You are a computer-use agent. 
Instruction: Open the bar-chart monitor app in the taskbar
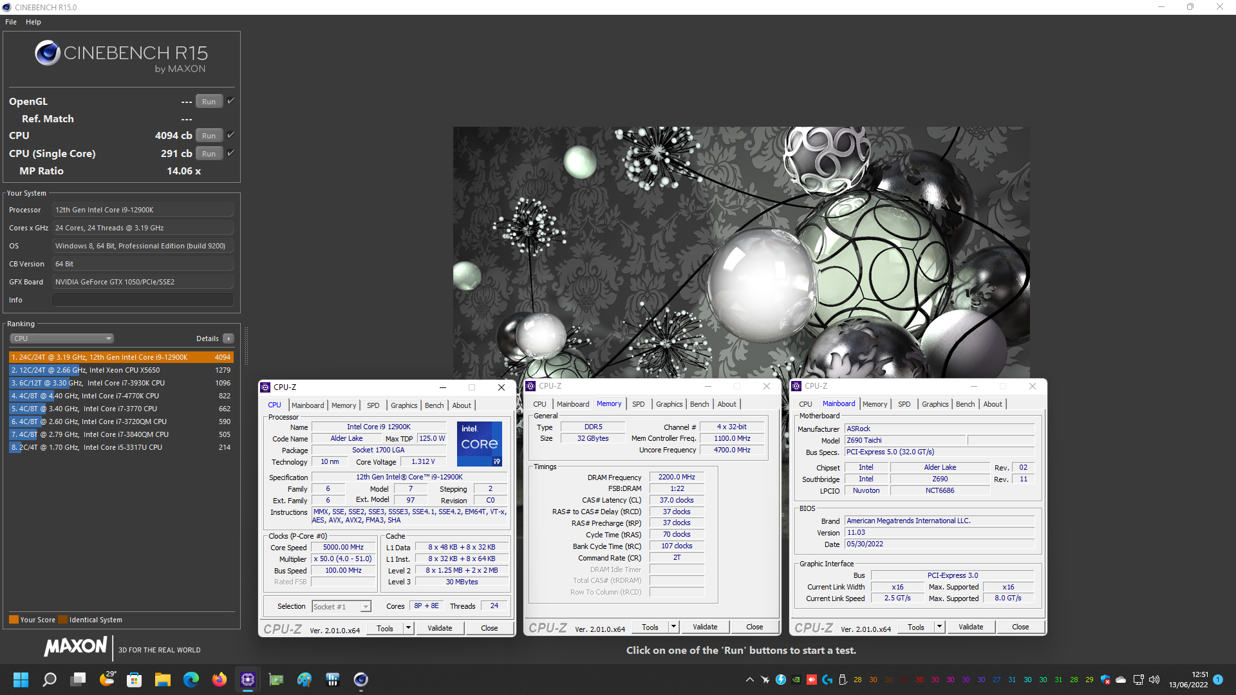click(x=333, y=680)
